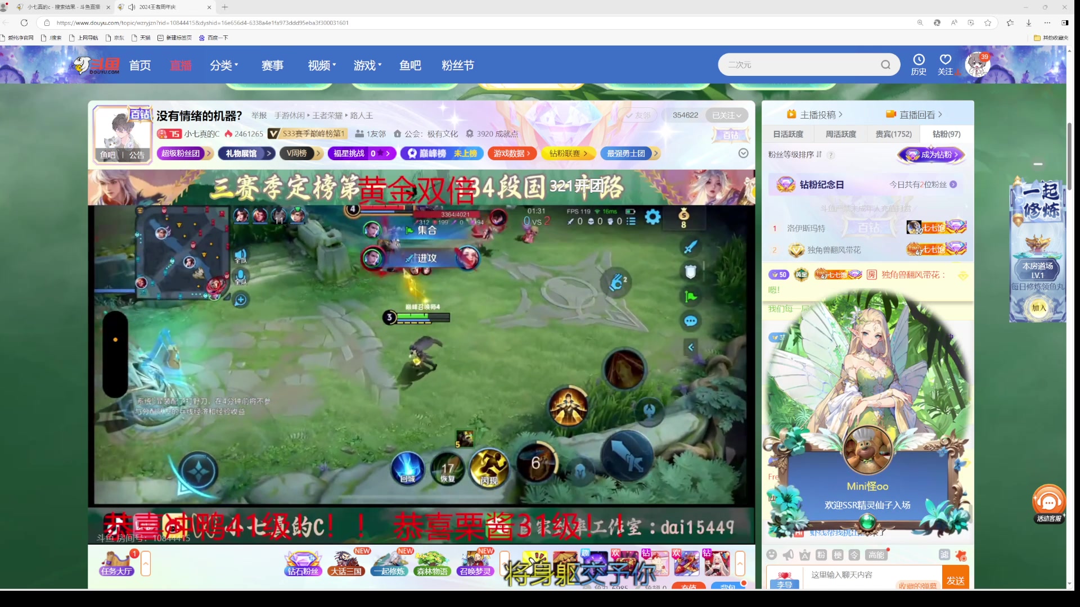The image size is (1080, 607).
Task: Open the user avatar with 39 badge
Action: tap(978, 65)
